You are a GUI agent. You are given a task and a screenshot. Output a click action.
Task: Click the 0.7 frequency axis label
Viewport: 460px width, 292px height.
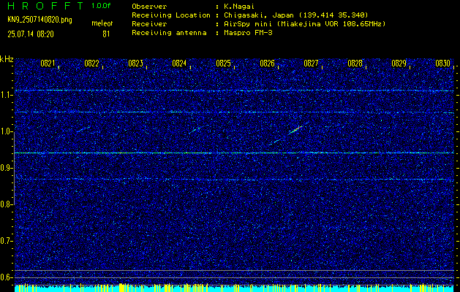pos(6,241)
